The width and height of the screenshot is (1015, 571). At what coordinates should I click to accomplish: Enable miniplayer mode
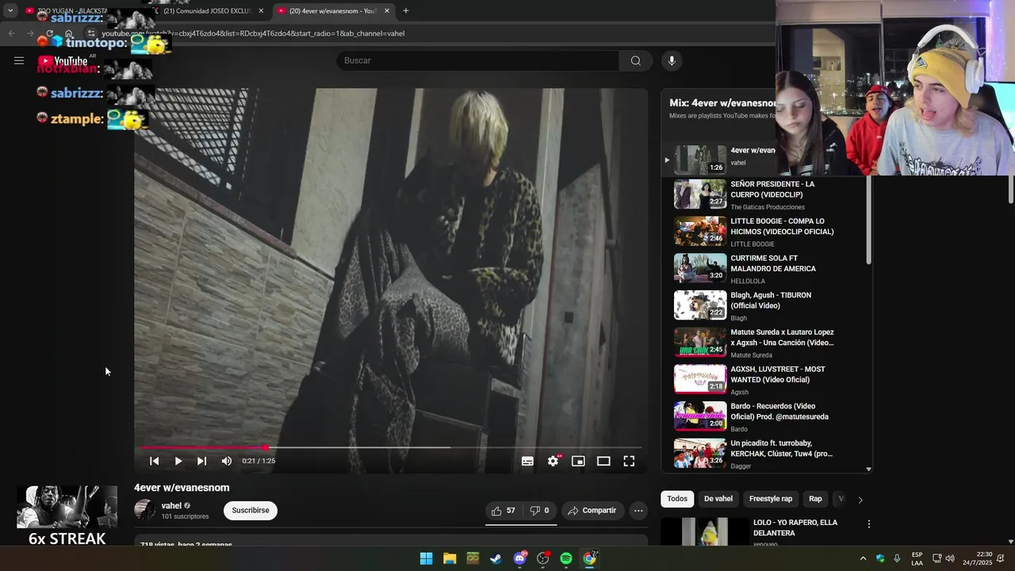tap(578, 461)
